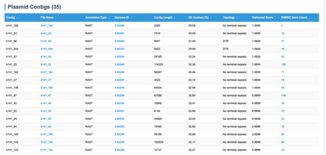Sort by BVBRC Gene Count icon

309,18
